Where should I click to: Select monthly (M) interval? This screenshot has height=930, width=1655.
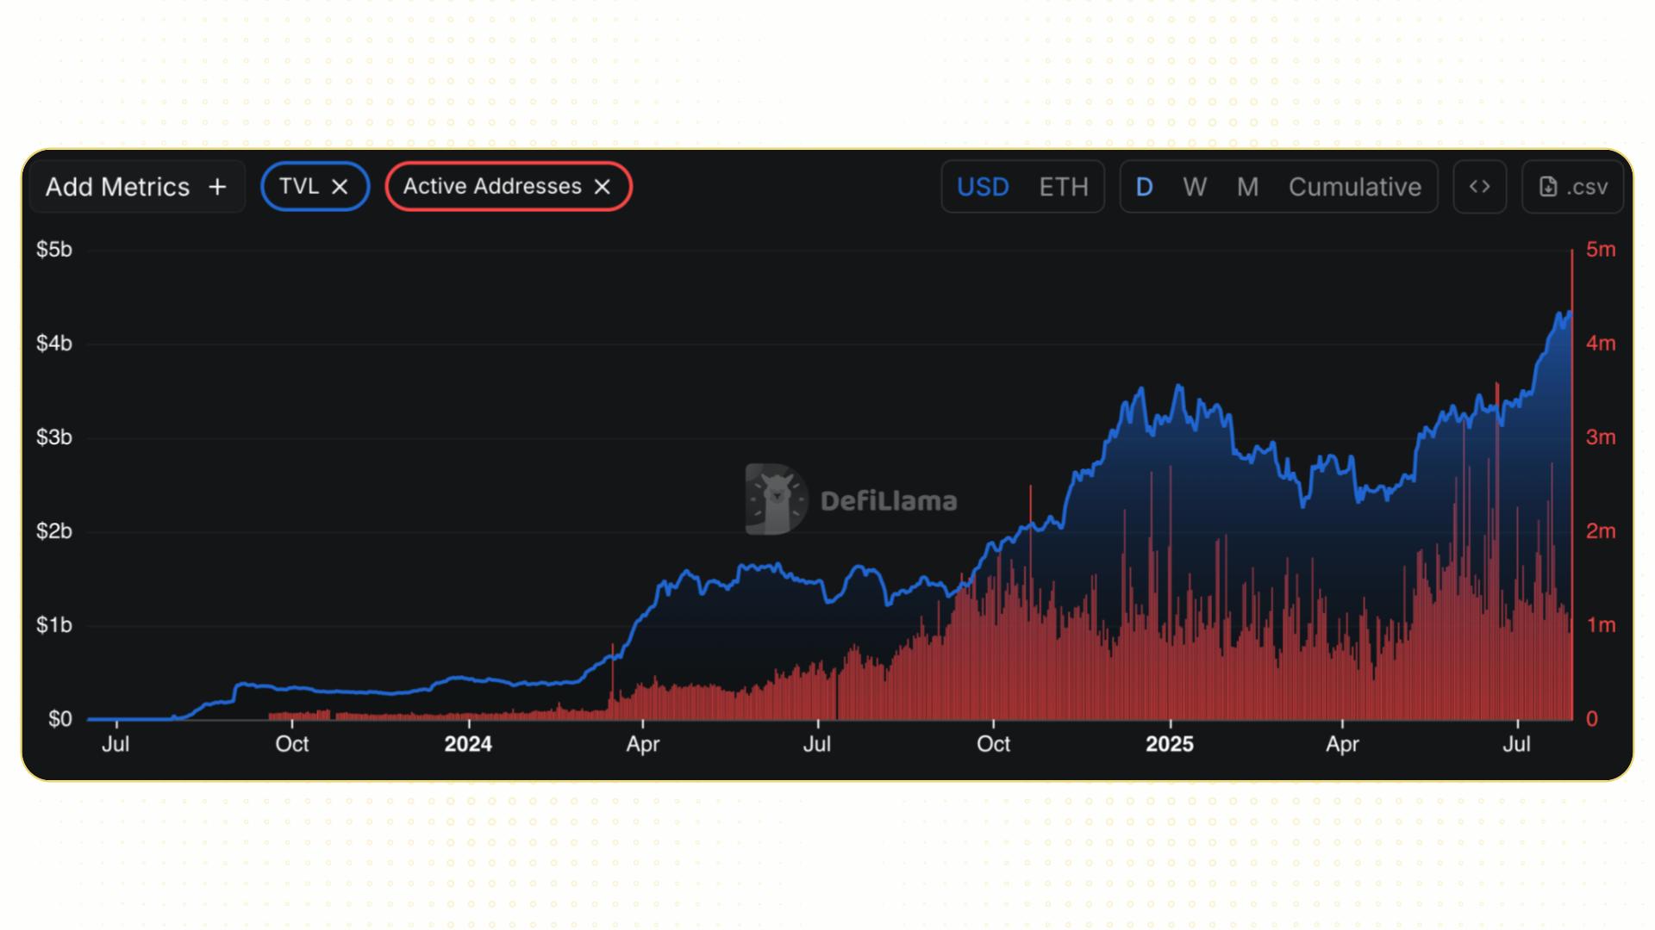(x=1247, y=187)
